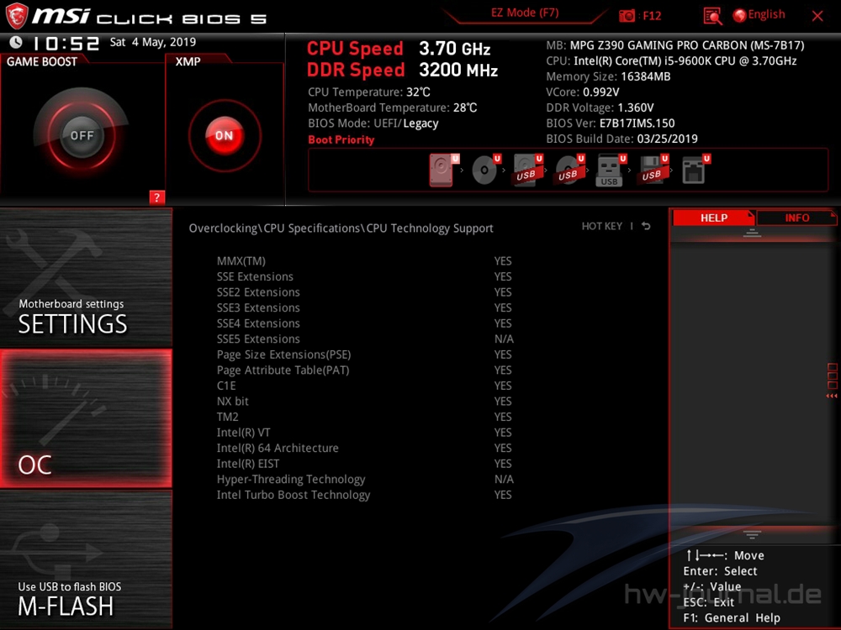841x630 pixels.
Task: Select the Hyper-Threading Technology row
Action: pyautogui.click(x=365, y=479)
